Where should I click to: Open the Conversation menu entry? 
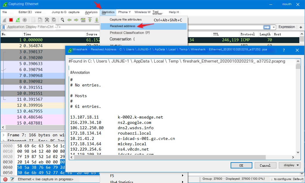(x=144, y=39)
